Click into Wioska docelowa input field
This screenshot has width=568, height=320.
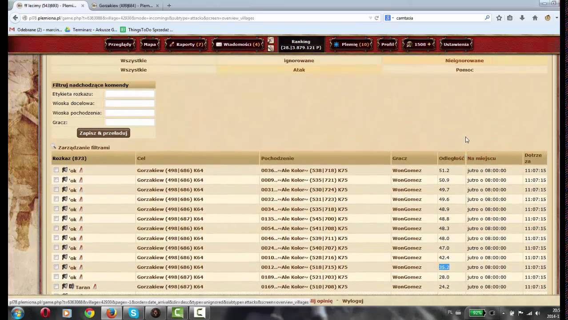[130, 103]
